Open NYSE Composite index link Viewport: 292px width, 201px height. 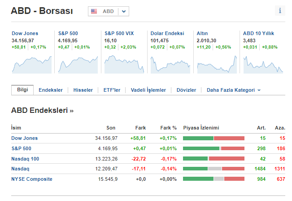coord(31,179)
